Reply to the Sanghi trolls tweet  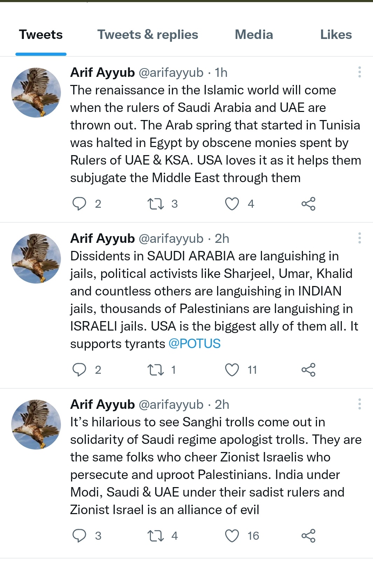coord(79,536)
